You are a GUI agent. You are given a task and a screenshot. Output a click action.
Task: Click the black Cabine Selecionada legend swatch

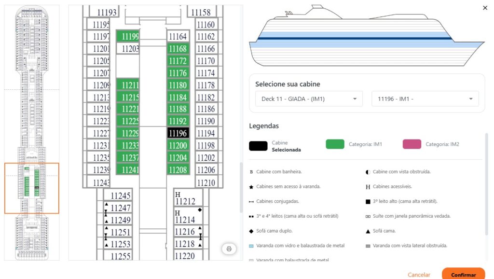[258, 144]
